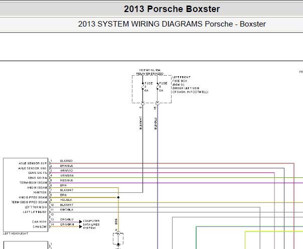
Task: Click the vertical 'BLK/BLU' wire label below fuse box
Action: point(156,123)
